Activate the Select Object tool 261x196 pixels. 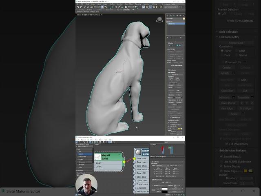click(102, 7)
